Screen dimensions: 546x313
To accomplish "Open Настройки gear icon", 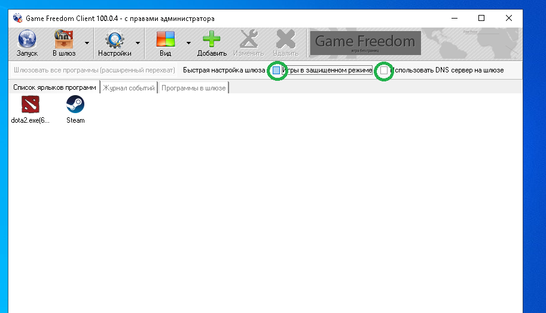I will 115,39.
